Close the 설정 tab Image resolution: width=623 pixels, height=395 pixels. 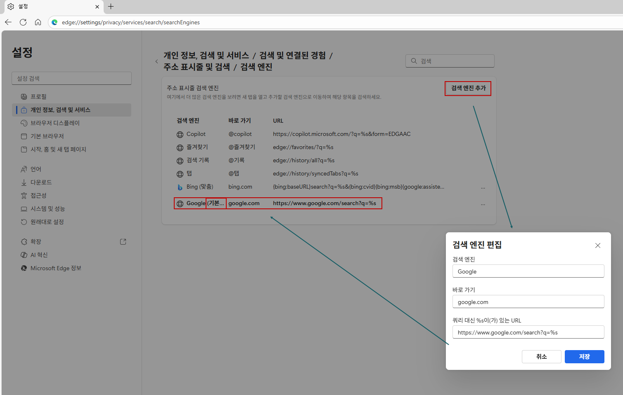point(97,7)
